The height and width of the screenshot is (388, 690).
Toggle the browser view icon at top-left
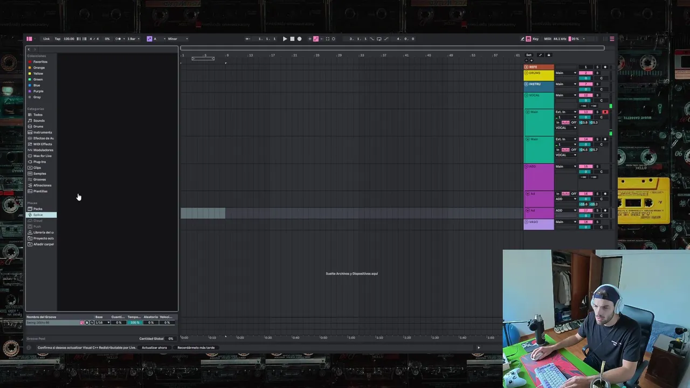point(29,39)
